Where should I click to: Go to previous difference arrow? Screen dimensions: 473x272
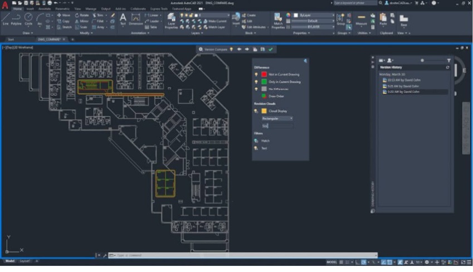click(239, 49)
